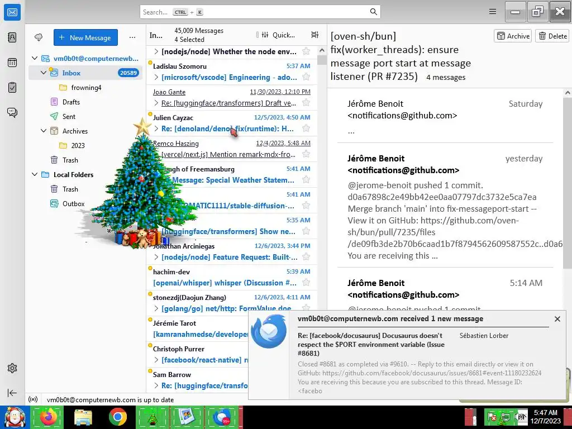
Task: Open the Mail space icon in the sidebar
Action: [x=12, y=12]
